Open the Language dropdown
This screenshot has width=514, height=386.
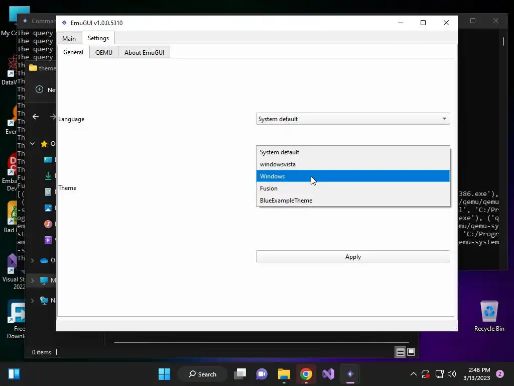pyautogui.click(x=353, y=119)
